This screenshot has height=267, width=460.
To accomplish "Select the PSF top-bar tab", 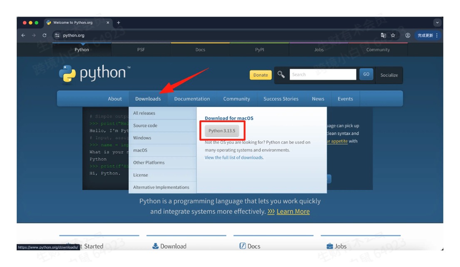I will point(141,50).
